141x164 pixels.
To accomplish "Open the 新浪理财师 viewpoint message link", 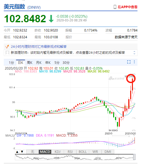I will coord(68,52).
